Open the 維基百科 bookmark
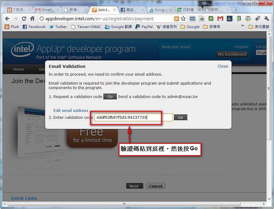This screenshot has height=209, width=274. [x=166, y=27]
